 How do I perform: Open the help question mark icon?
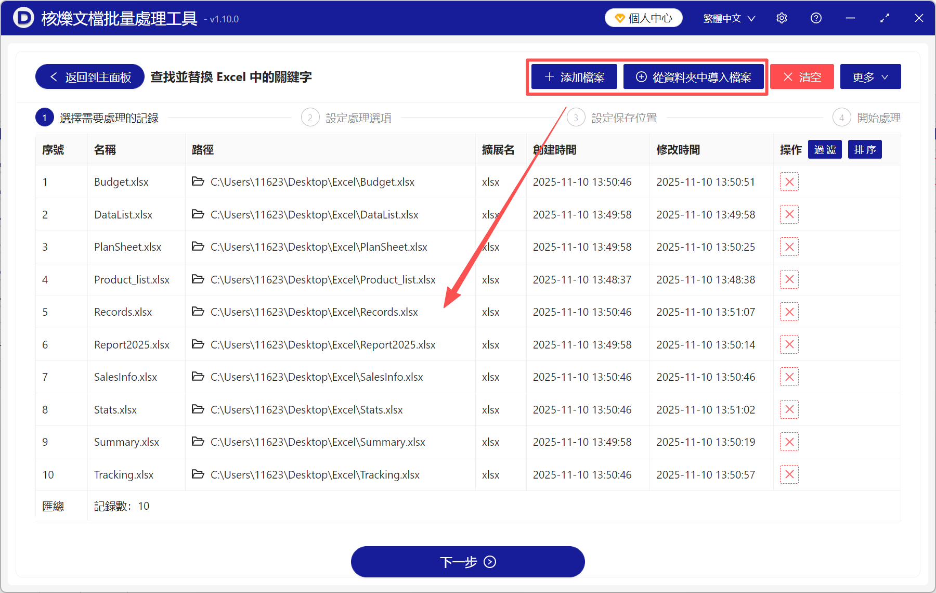[x=816, y=18]
